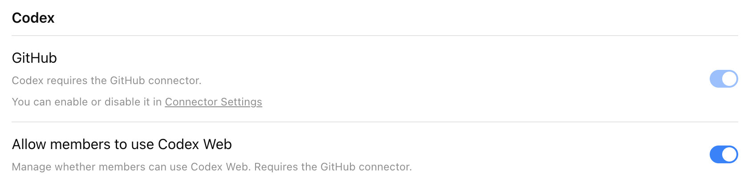Switch off the bright blue Codex Web toggle
The width and height of the screenshot is (748, 186).
724,154
